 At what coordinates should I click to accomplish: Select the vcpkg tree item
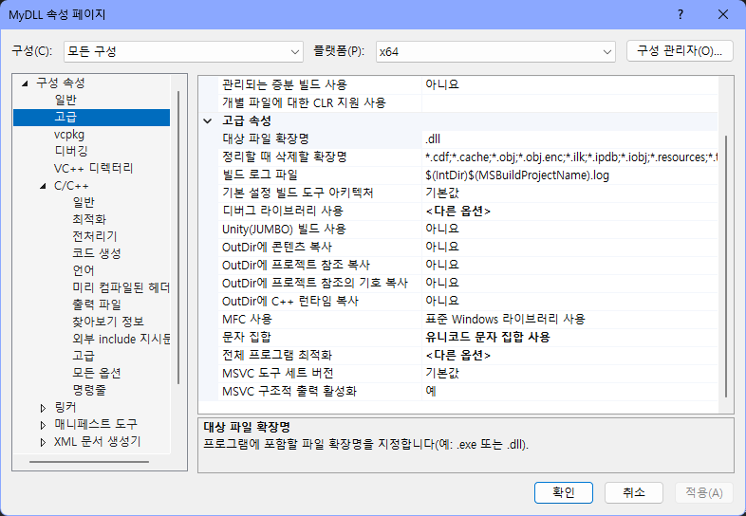tap(68, 134)
